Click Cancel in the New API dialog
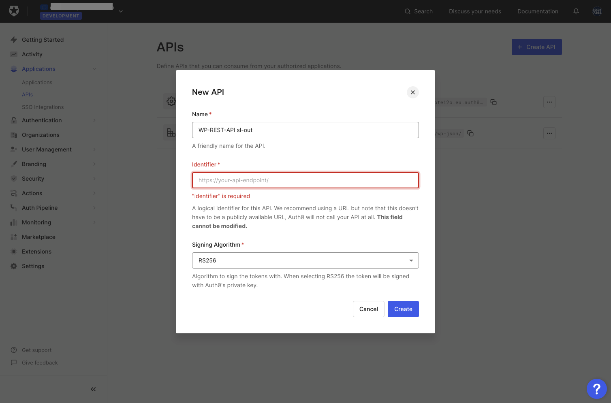This screenshot has width=611, height=403. pyautogui.click(x=368, y=309)
